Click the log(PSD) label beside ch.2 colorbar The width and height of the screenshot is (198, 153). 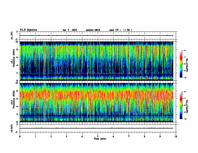pos(187,106)
